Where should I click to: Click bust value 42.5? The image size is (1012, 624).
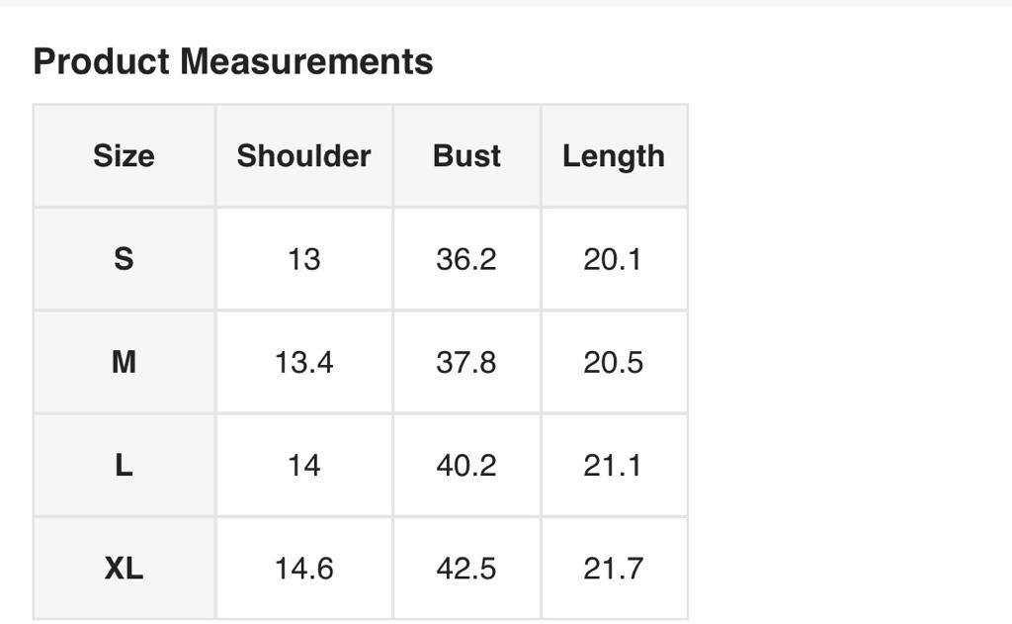tap(466, 569)
